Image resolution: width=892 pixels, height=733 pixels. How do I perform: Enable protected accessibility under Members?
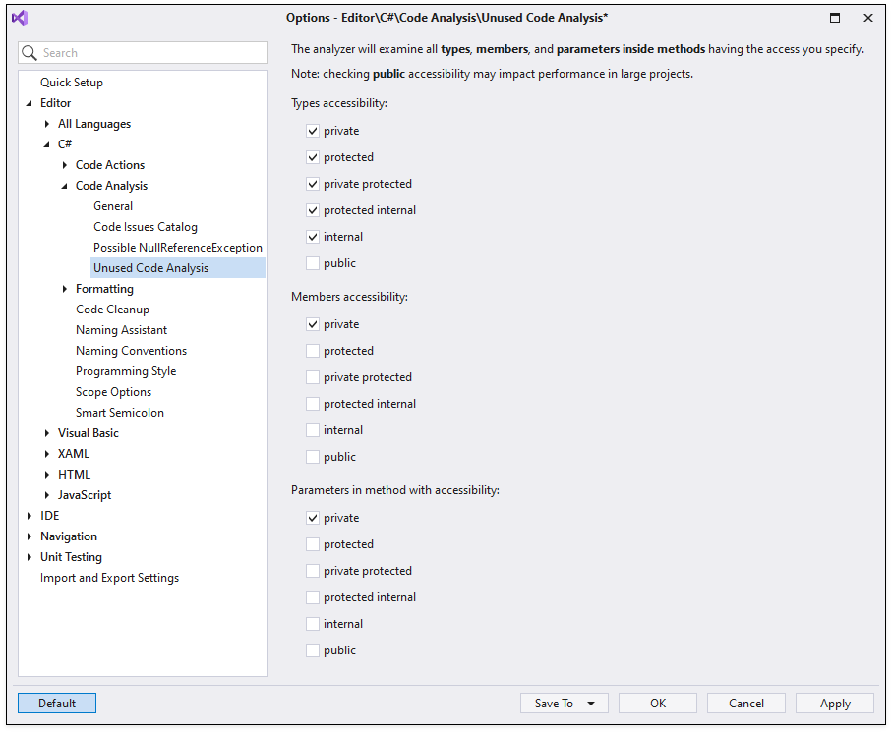coord(313,351)
